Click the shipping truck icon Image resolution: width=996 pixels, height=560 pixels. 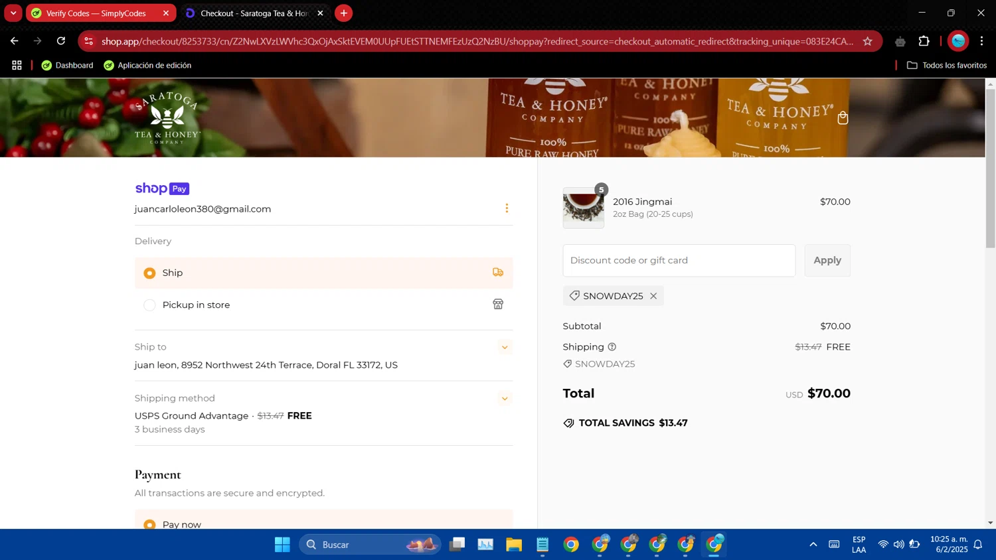(498, 273)
